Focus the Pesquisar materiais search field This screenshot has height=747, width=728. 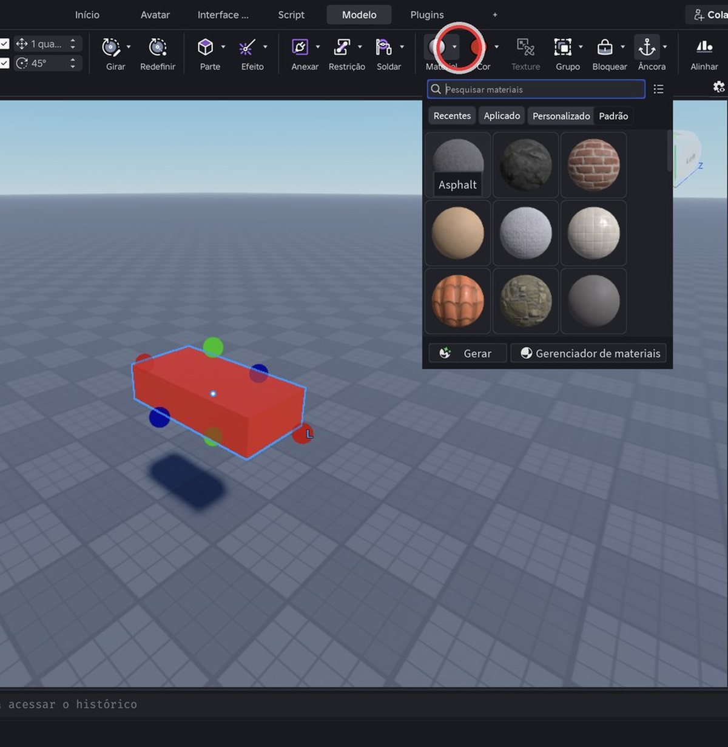(536, 89)
